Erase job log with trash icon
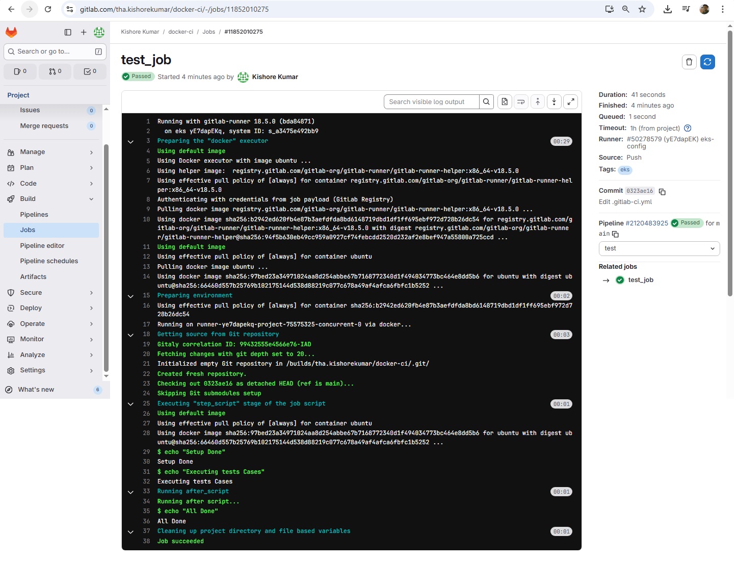The width and height of the screenshot is (738, 561). (689, 62)
